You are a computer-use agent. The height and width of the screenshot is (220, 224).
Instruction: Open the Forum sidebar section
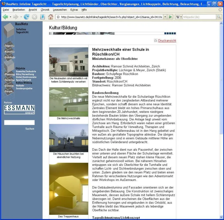pos(9,91)
